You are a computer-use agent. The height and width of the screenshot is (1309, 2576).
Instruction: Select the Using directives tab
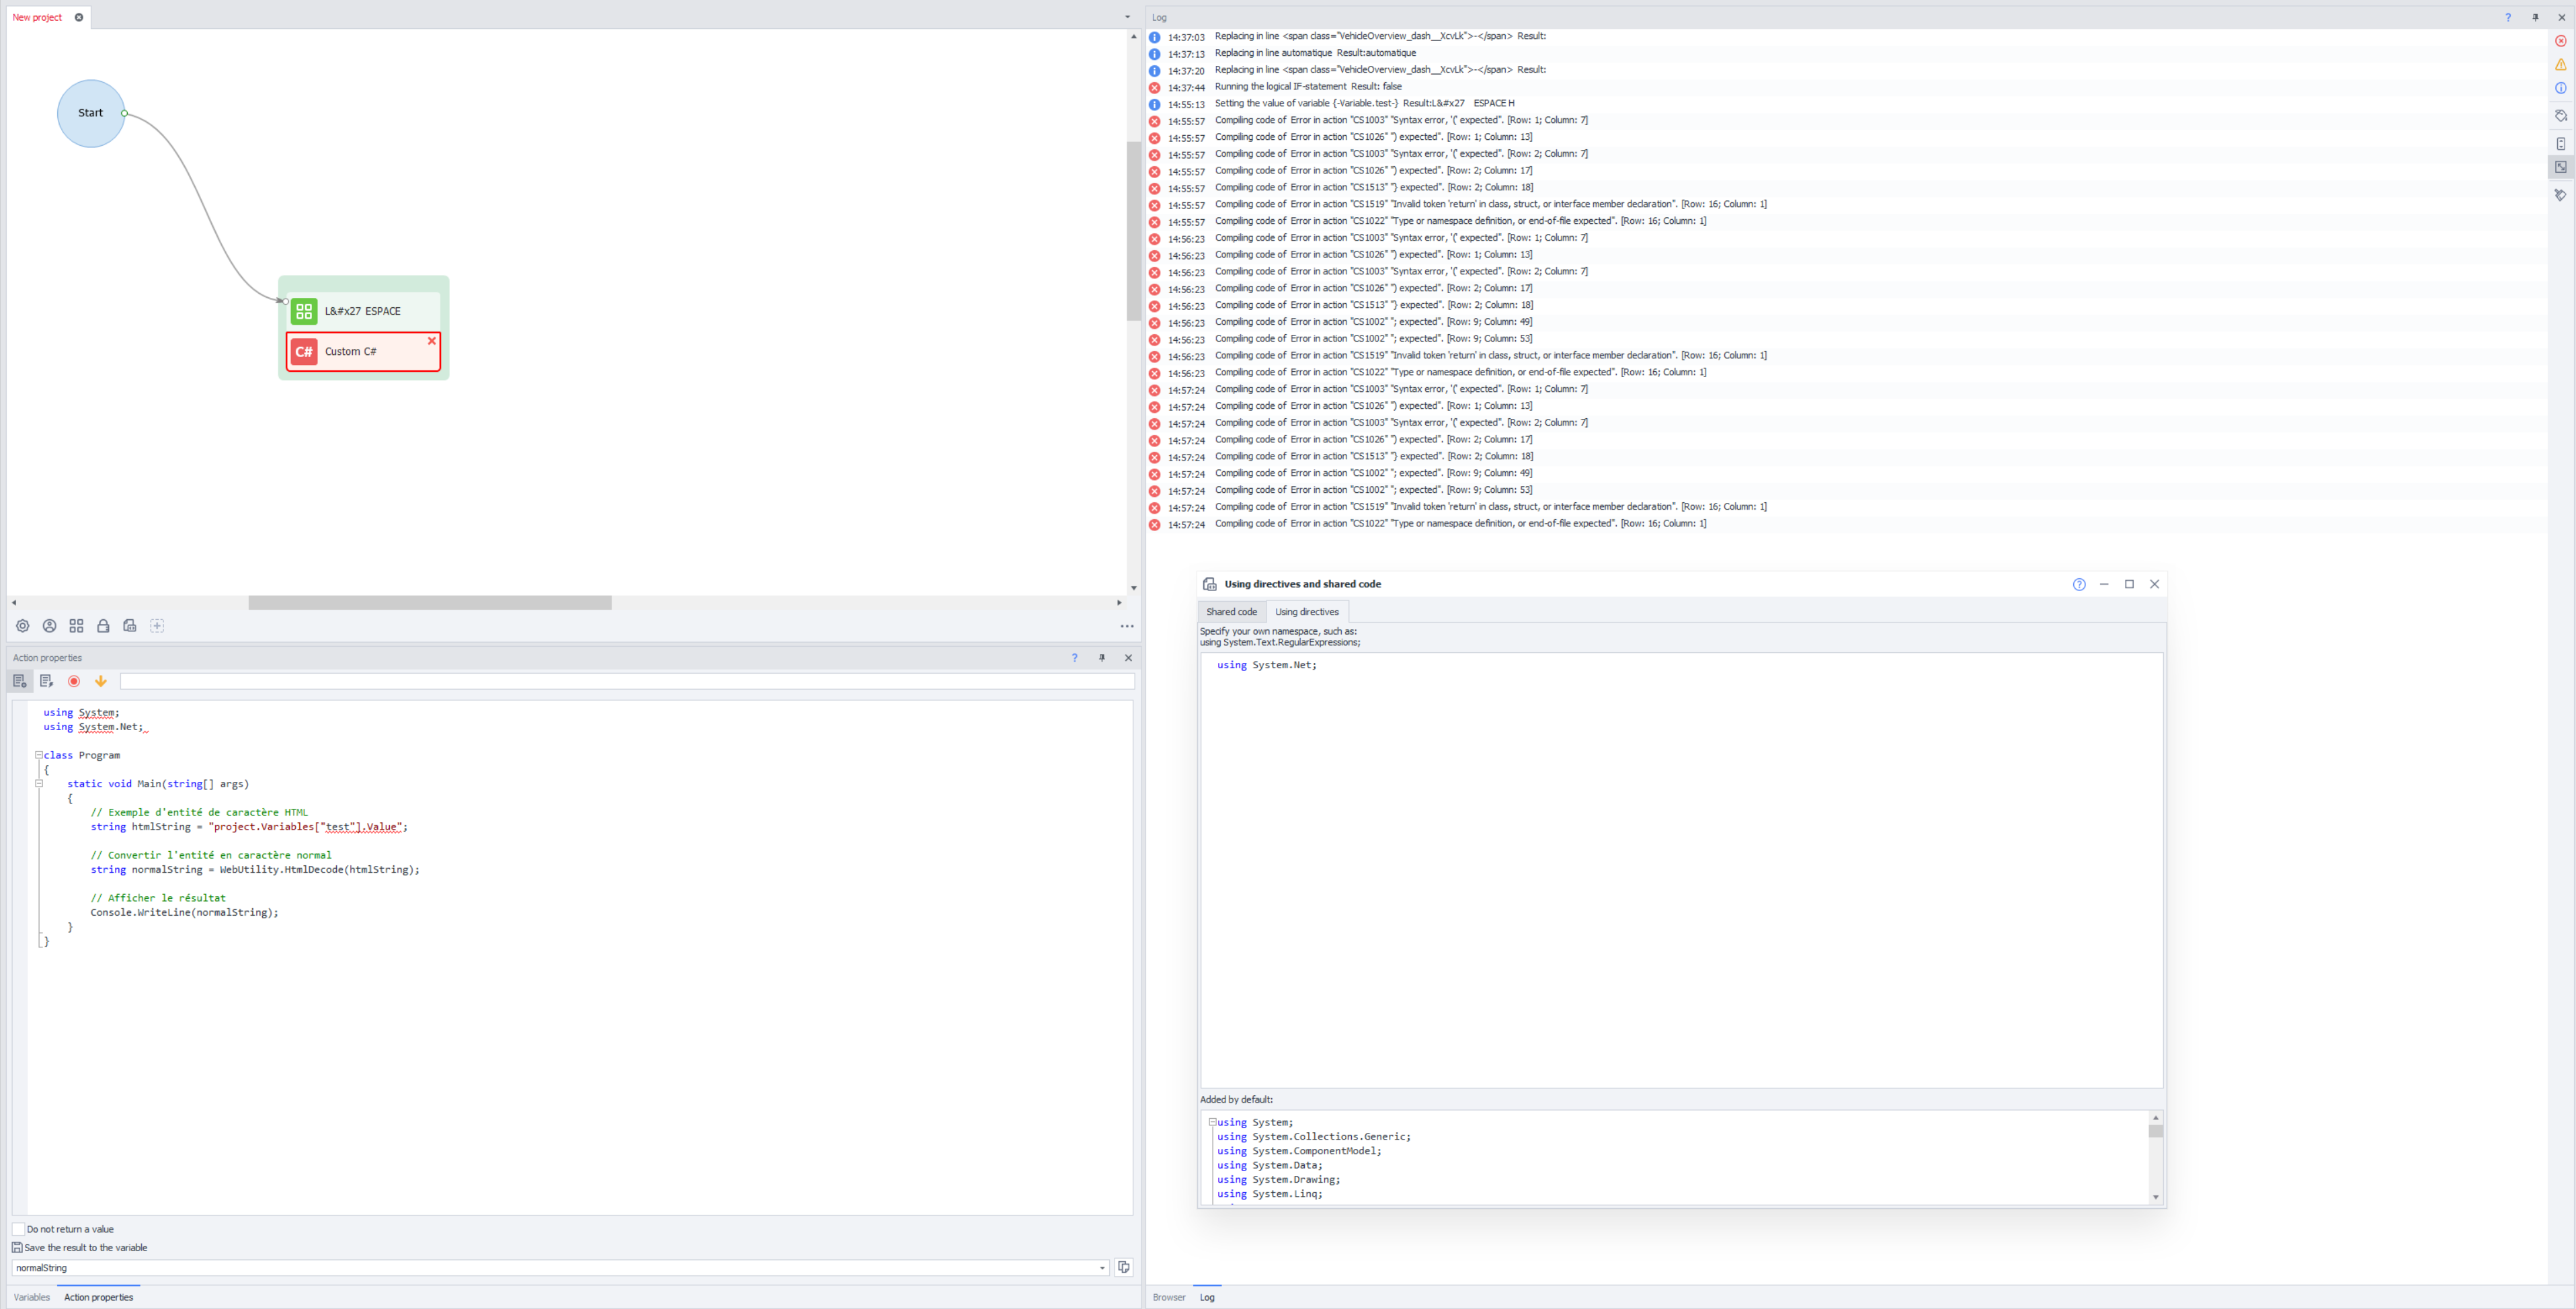coord(1307,612)
